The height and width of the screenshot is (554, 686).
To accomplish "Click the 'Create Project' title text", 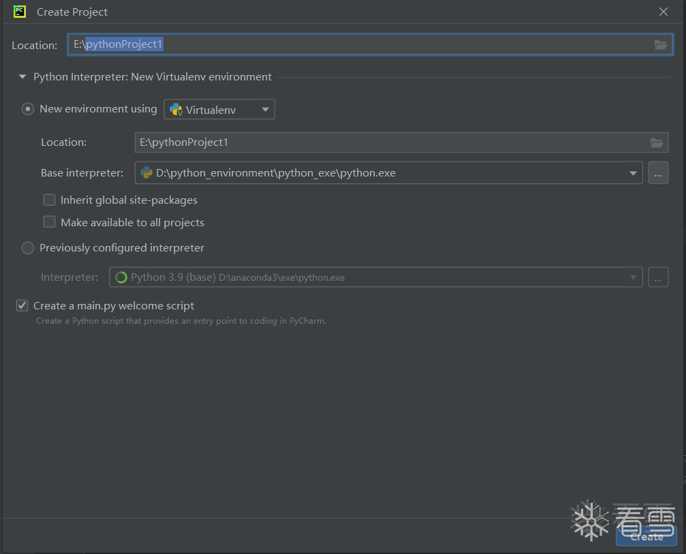I will tap(72, 12).
